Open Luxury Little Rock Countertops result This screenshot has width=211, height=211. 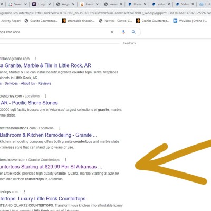(x=43, y=199)
